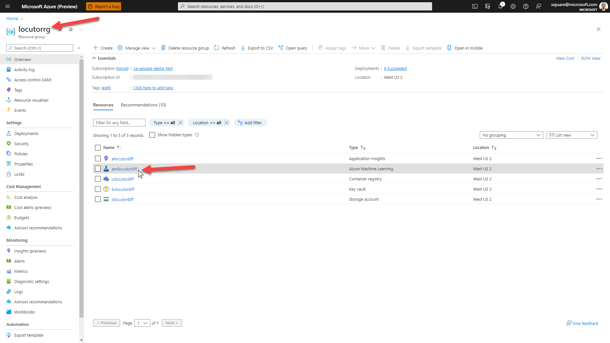Open the help question mark icon

pos(526,6)
